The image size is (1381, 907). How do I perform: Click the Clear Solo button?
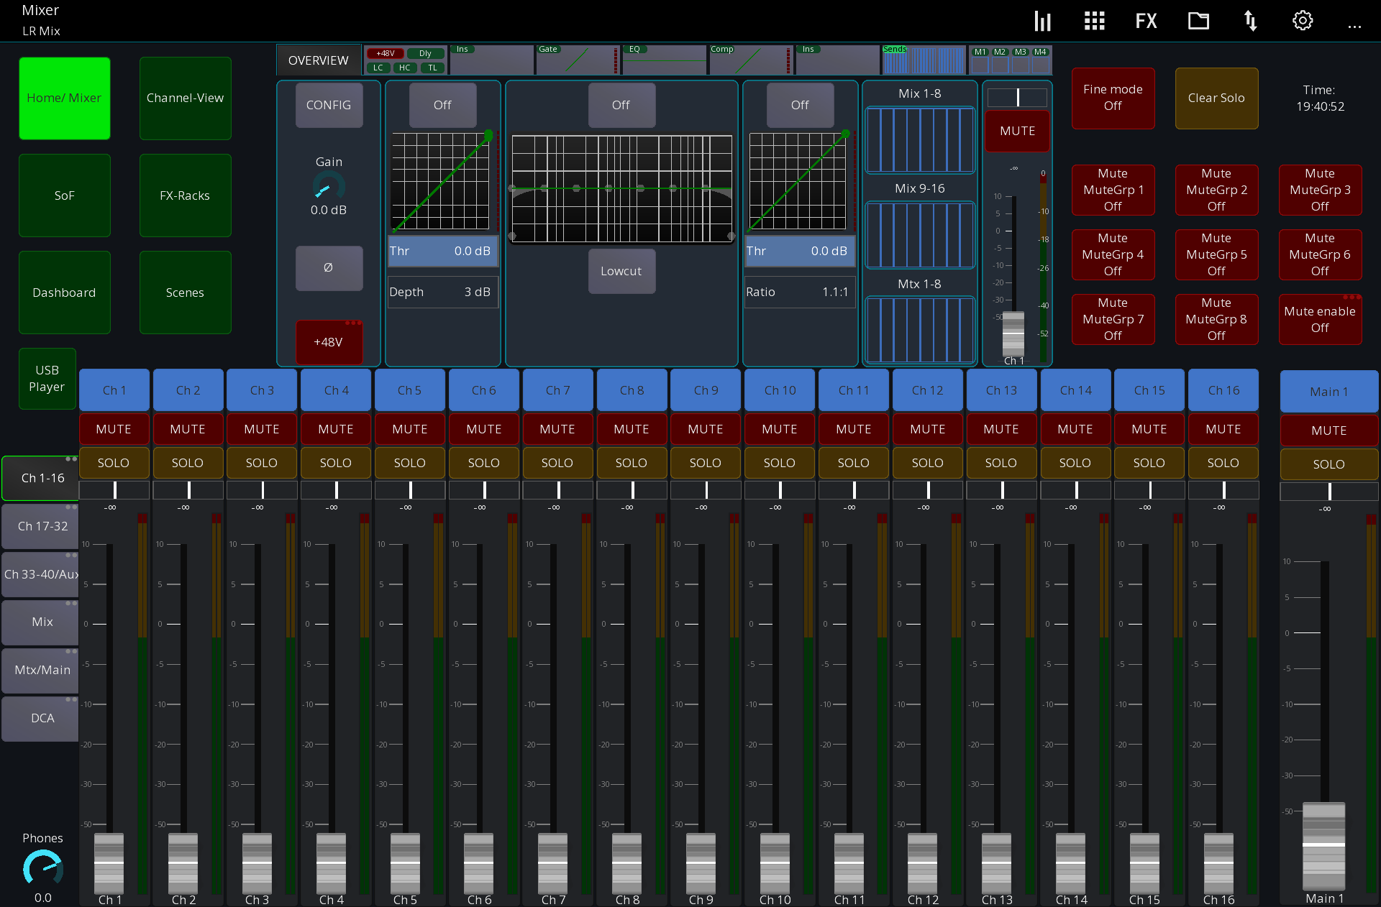1216,98
